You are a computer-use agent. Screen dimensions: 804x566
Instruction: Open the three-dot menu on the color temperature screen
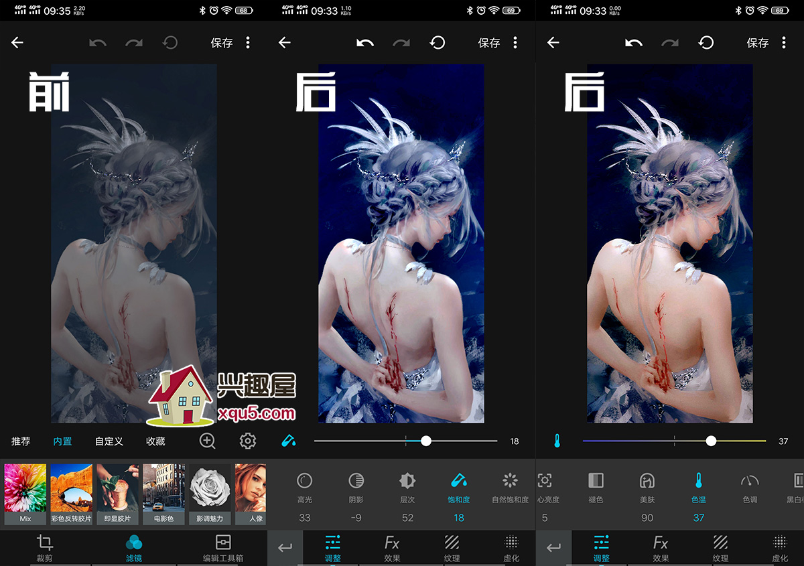point(784,43)
